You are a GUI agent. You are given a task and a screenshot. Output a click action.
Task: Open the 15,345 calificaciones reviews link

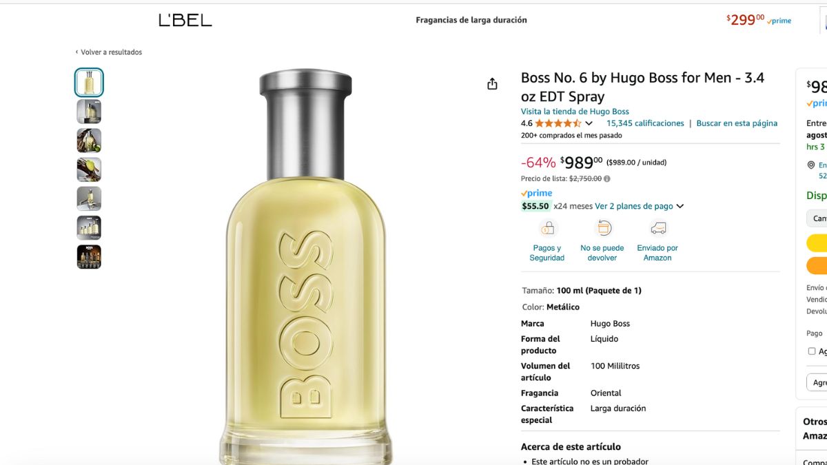pos(645,123)
